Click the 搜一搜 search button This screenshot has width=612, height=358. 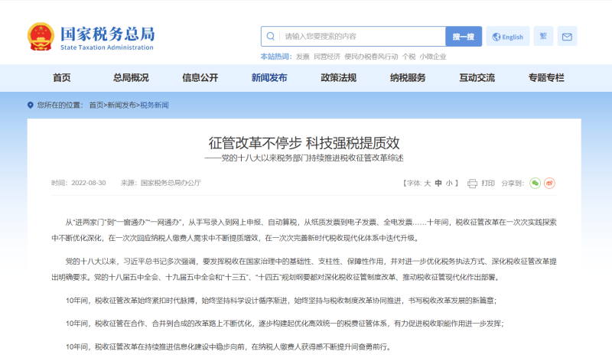(464, 37)
